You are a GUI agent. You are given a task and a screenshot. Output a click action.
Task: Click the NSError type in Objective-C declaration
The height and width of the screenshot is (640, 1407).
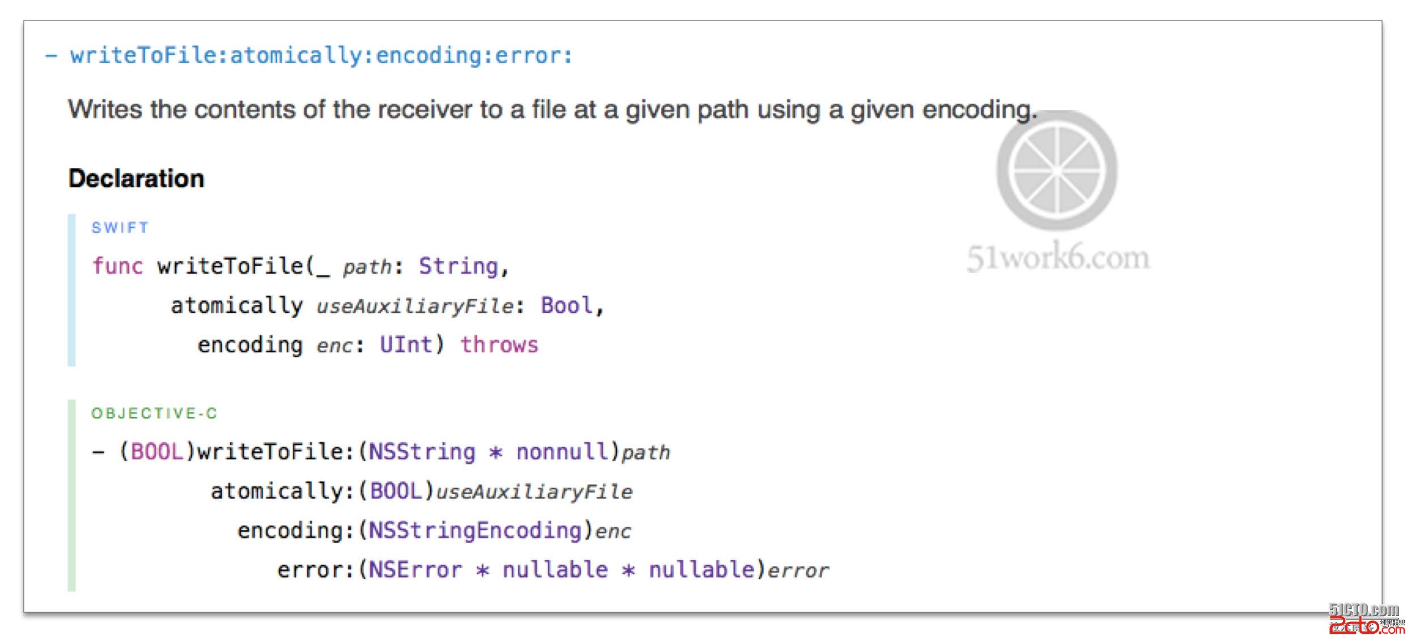(415, 569)
